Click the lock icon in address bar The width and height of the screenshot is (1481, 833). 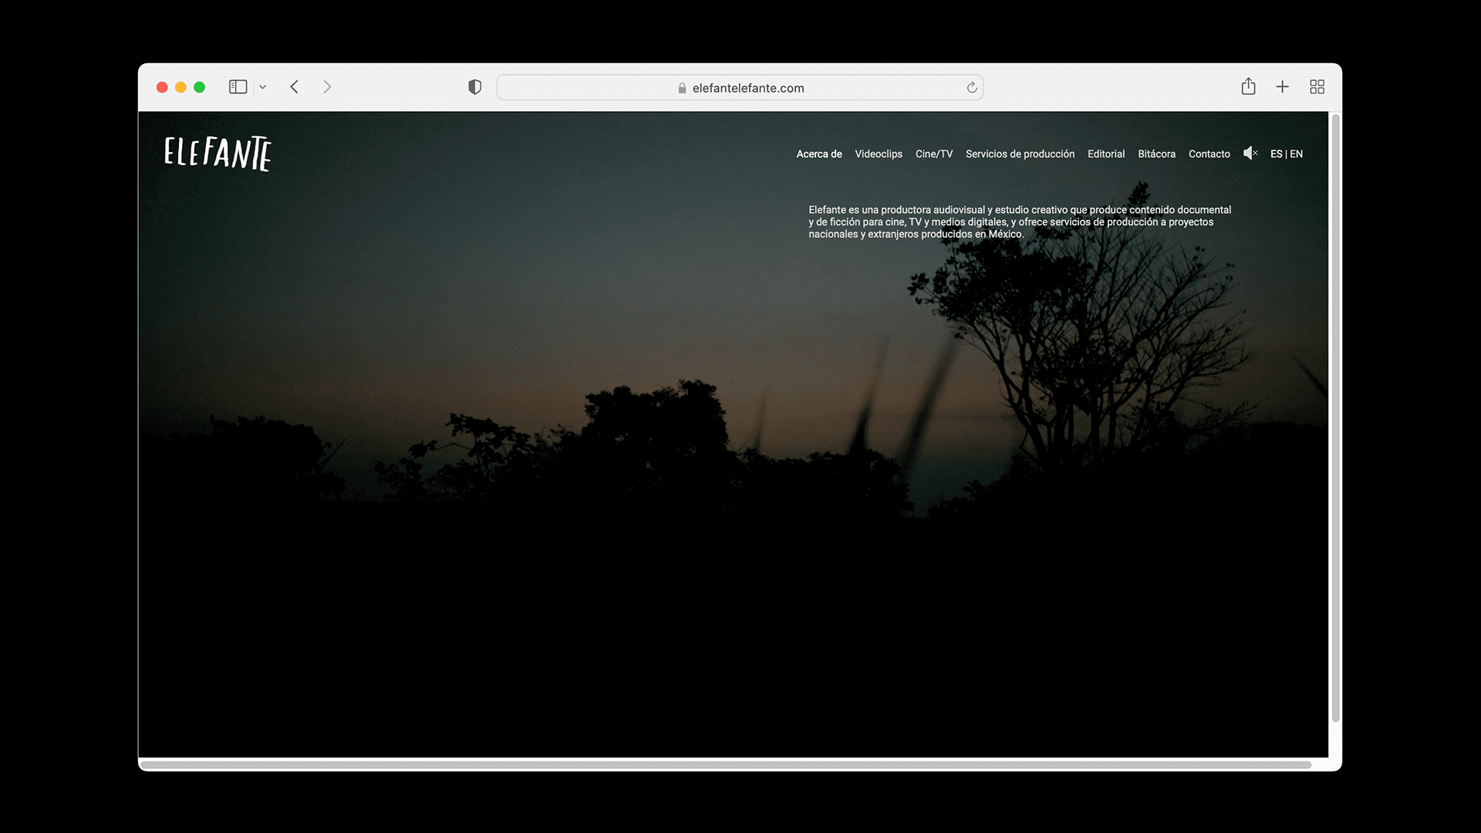tap(682, 88)
